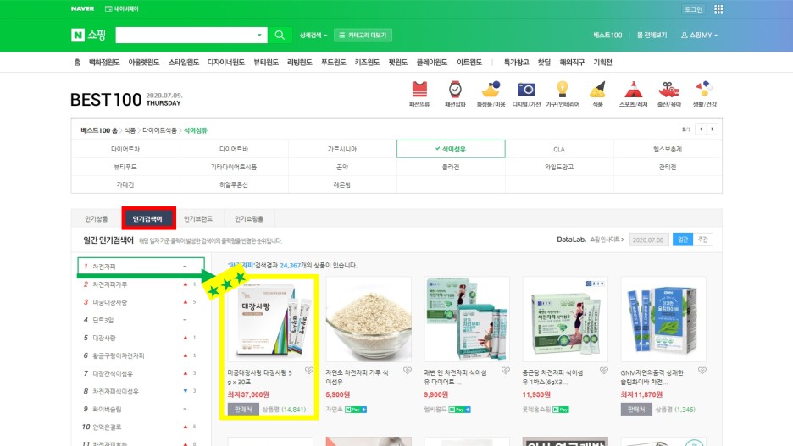
Task: Click the 베스트100 header link
Action: pyautogui.click(x=607, y=35)
